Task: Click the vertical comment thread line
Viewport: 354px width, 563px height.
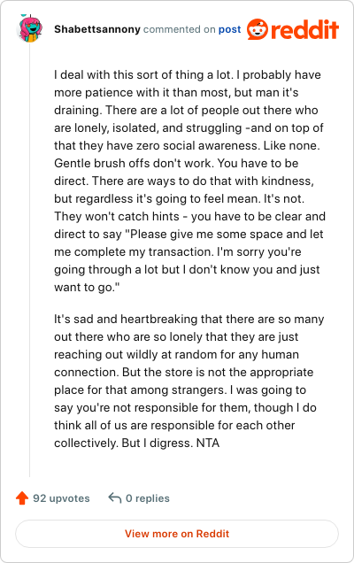Action: click(30, 260)
